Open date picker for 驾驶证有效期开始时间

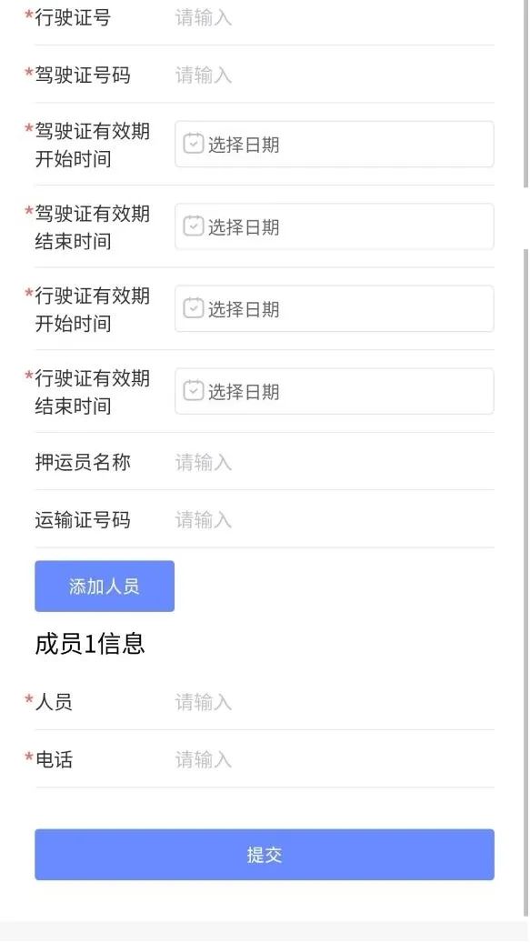pos(335,145)
